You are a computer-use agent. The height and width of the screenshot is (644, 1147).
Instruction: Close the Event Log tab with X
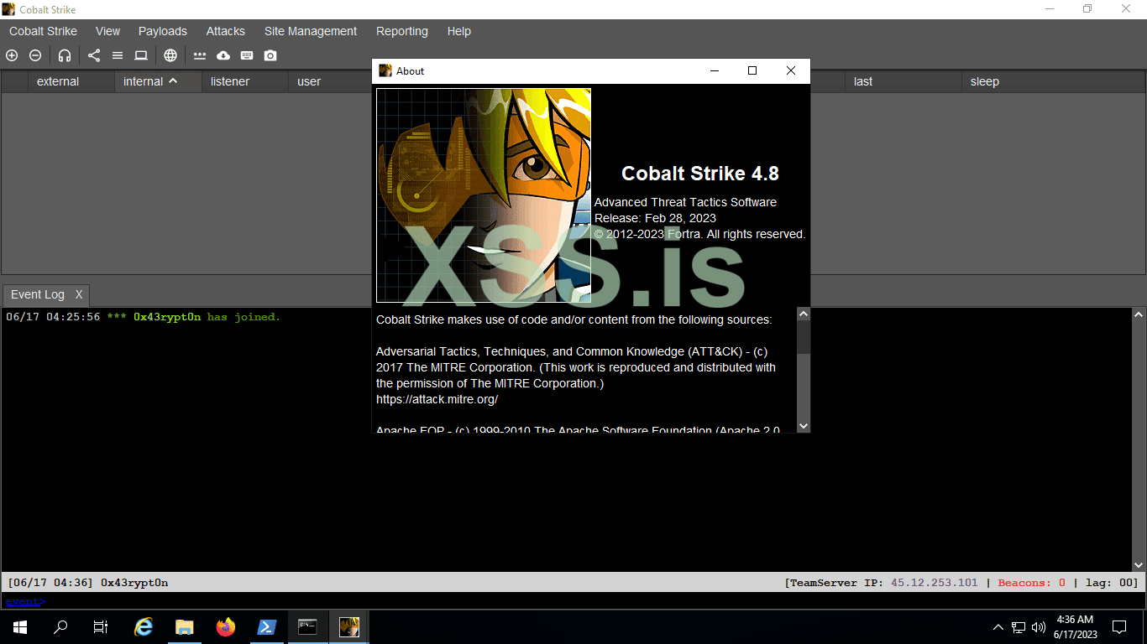pos(79,295)
